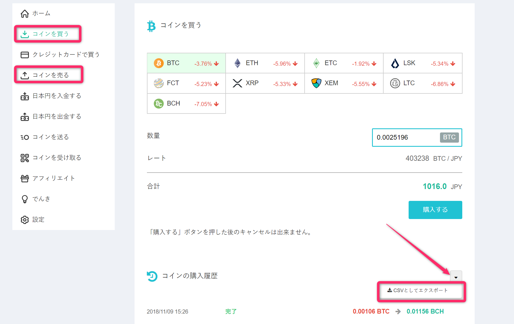This screenshot has height=324, width=514.
Task: Open 日本円を出金する link
Action: pos(51,117)
